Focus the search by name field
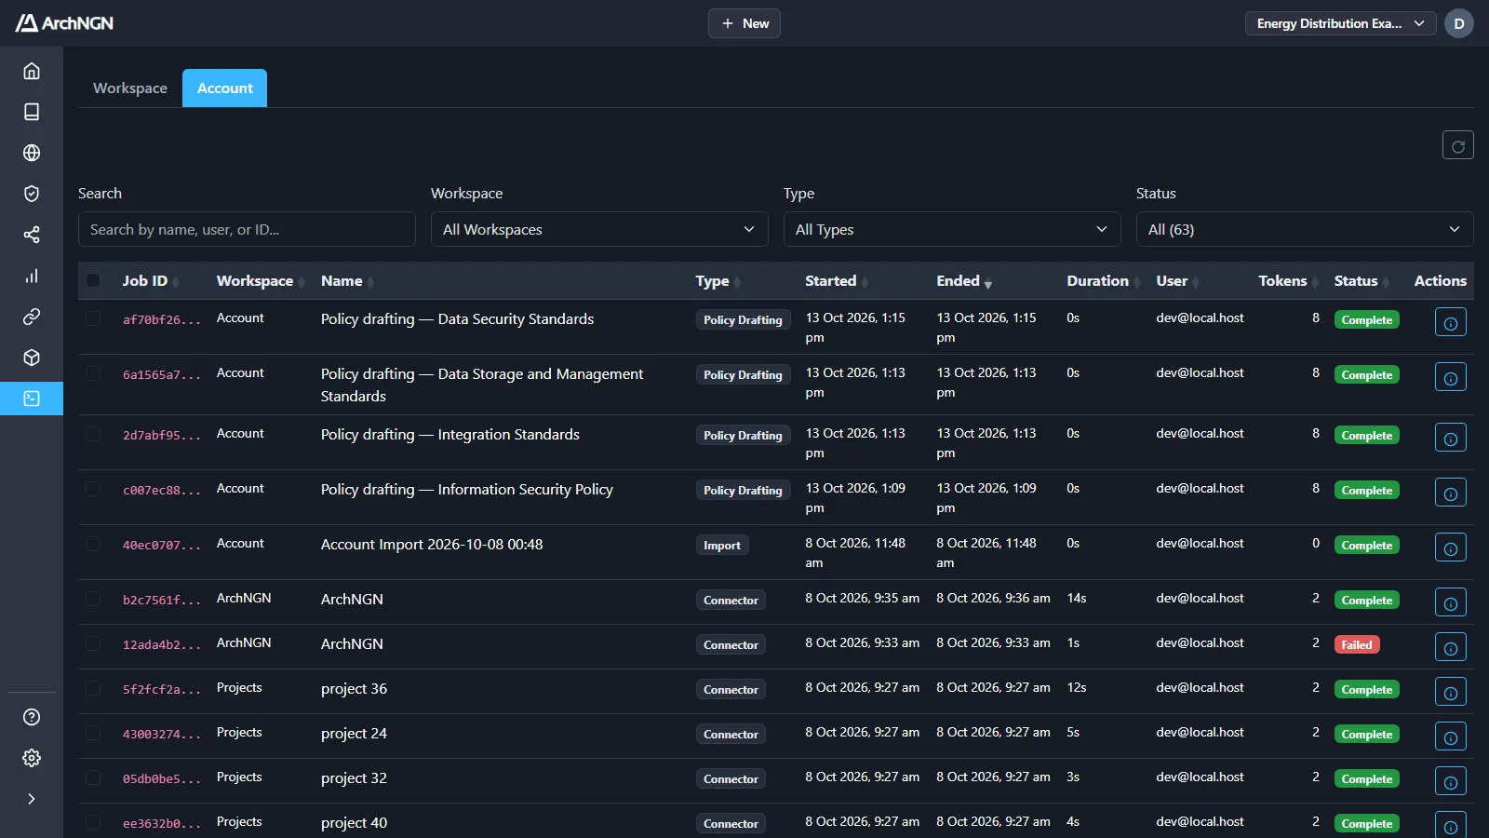Screen dimensions: 1489x838 (247, 229)
